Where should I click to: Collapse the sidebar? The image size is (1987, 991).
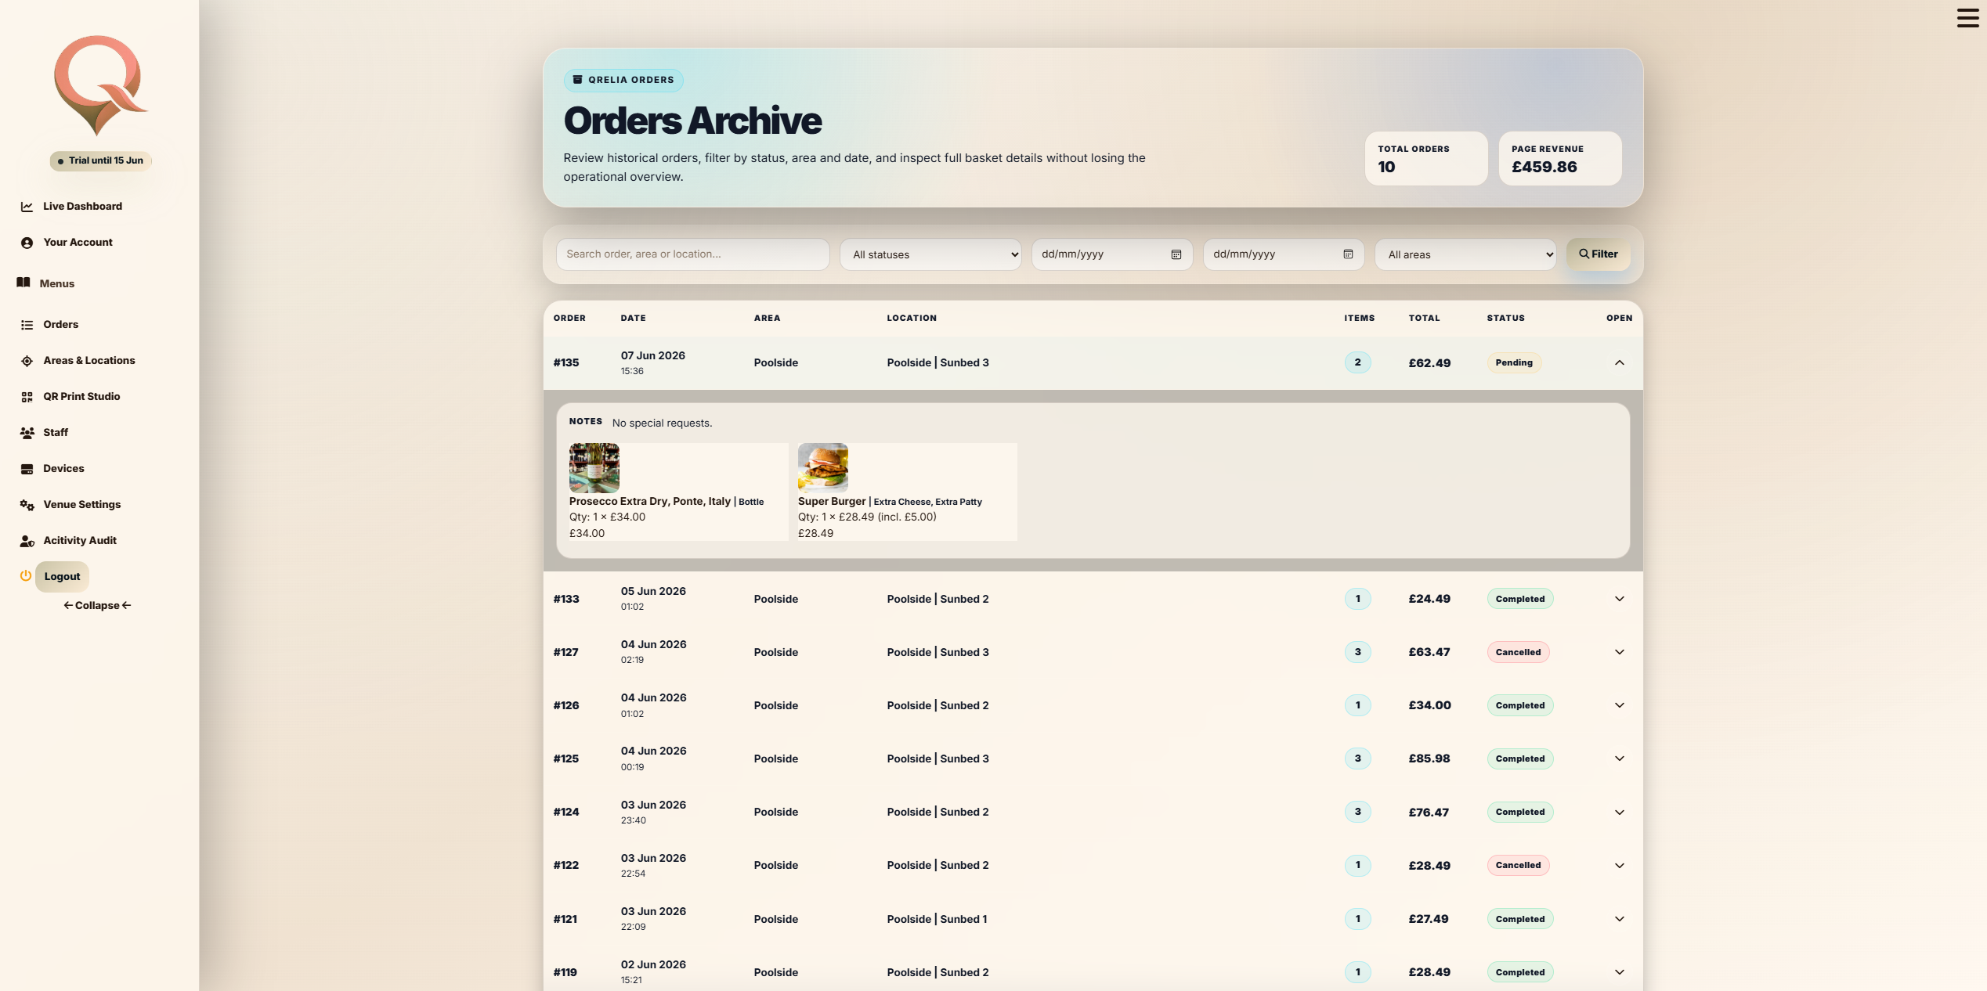click(x=97, y=606)
